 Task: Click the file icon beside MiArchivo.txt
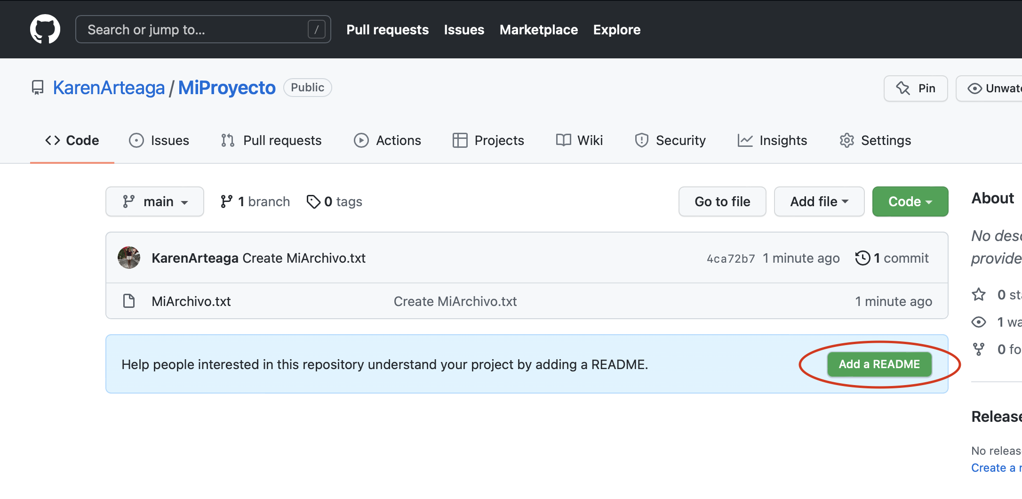tap(128, 301)
